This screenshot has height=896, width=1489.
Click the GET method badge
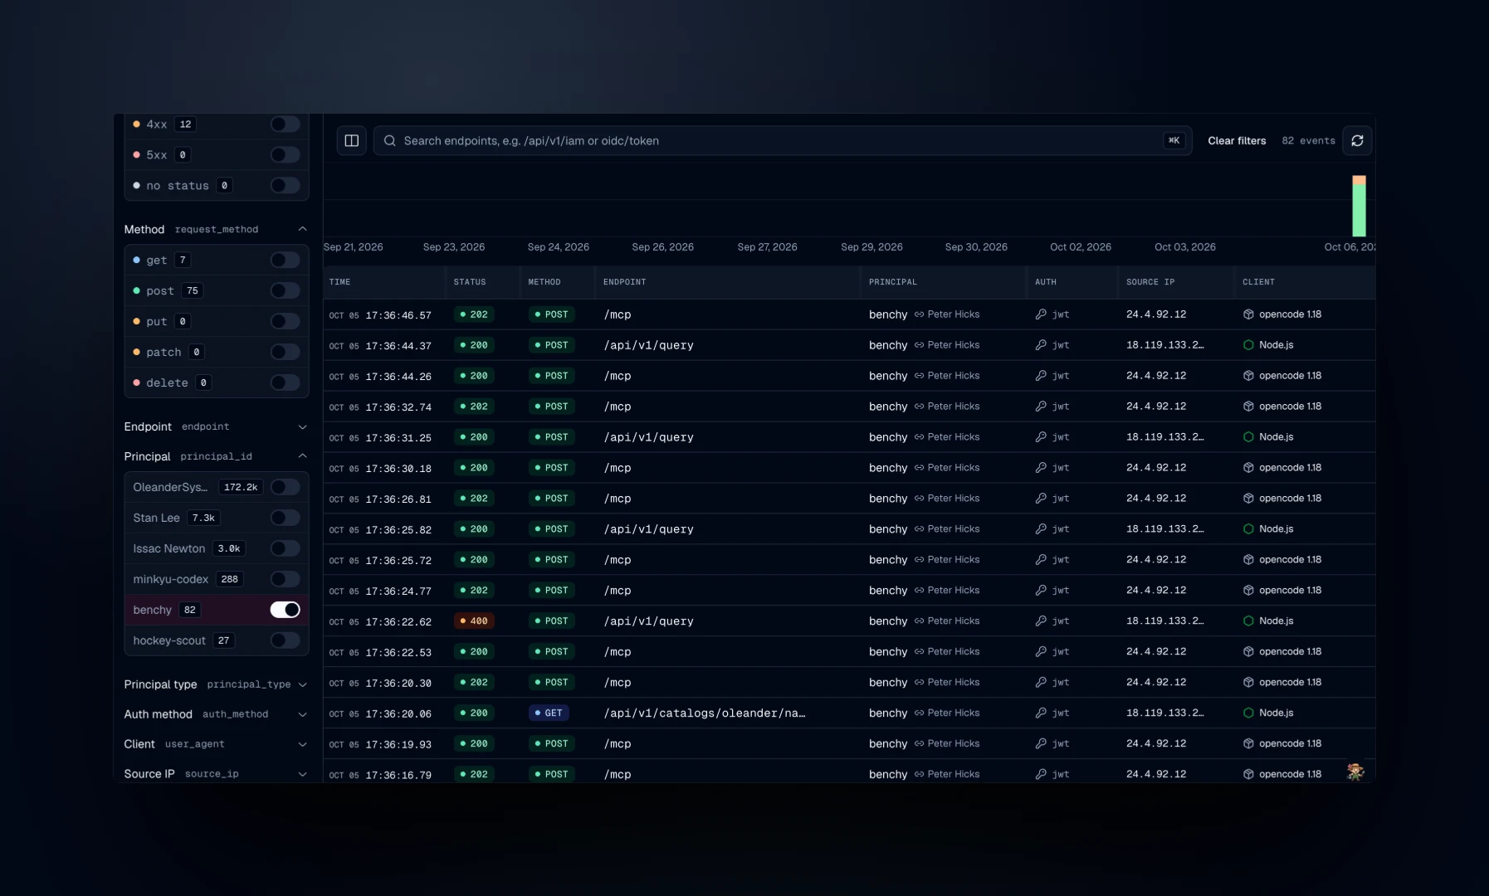549,713
